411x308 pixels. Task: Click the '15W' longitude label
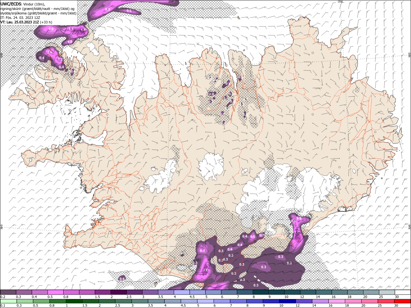pyautogui.click(x=340, y=2)
